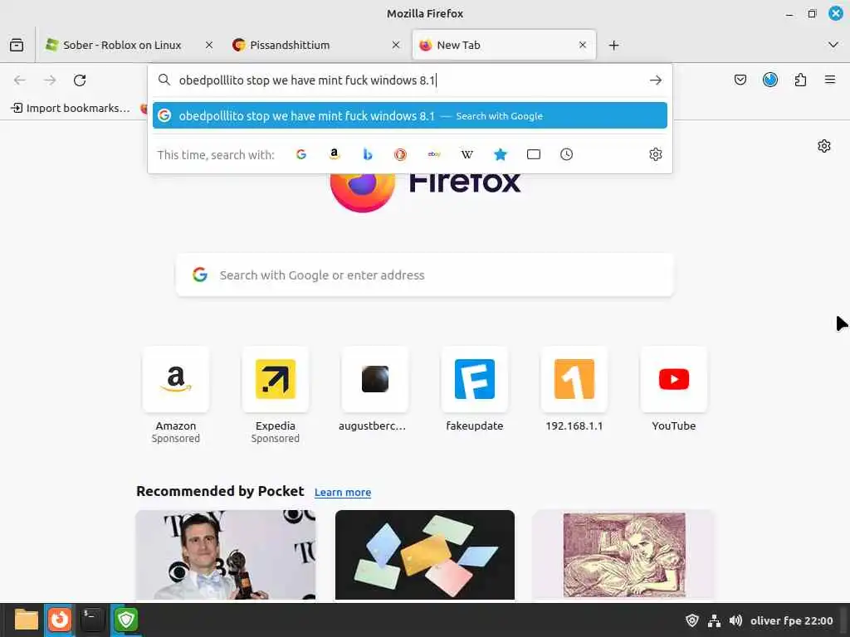Search this time with Bing

tap(368, 154)
